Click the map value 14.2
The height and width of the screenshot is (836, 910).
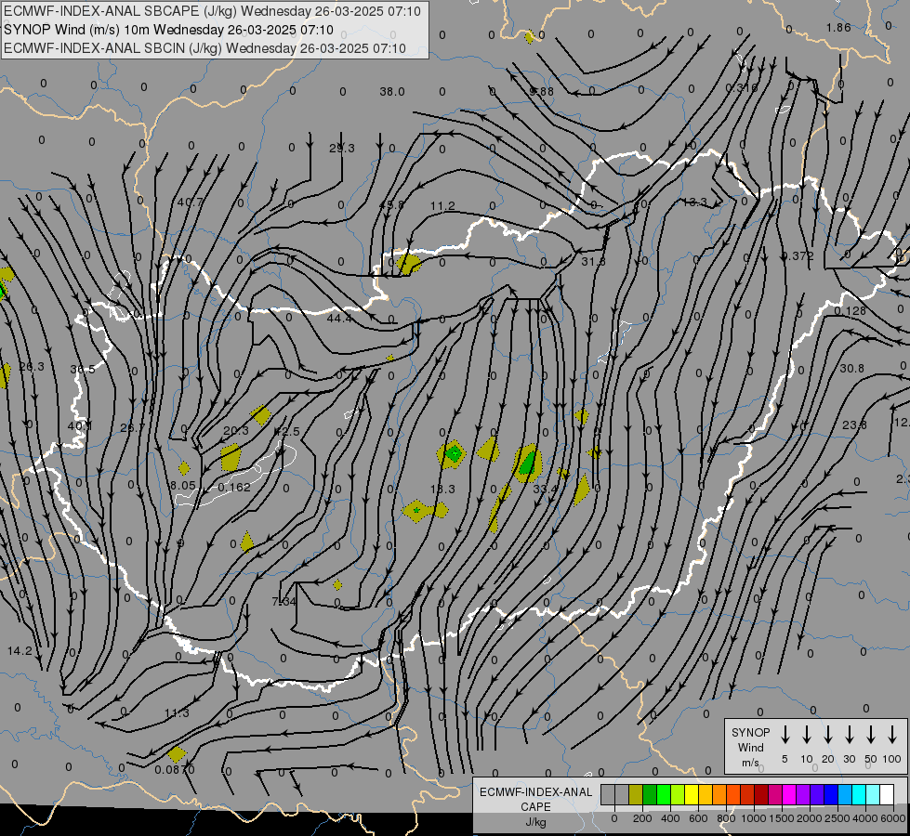(x=20, y=651)
